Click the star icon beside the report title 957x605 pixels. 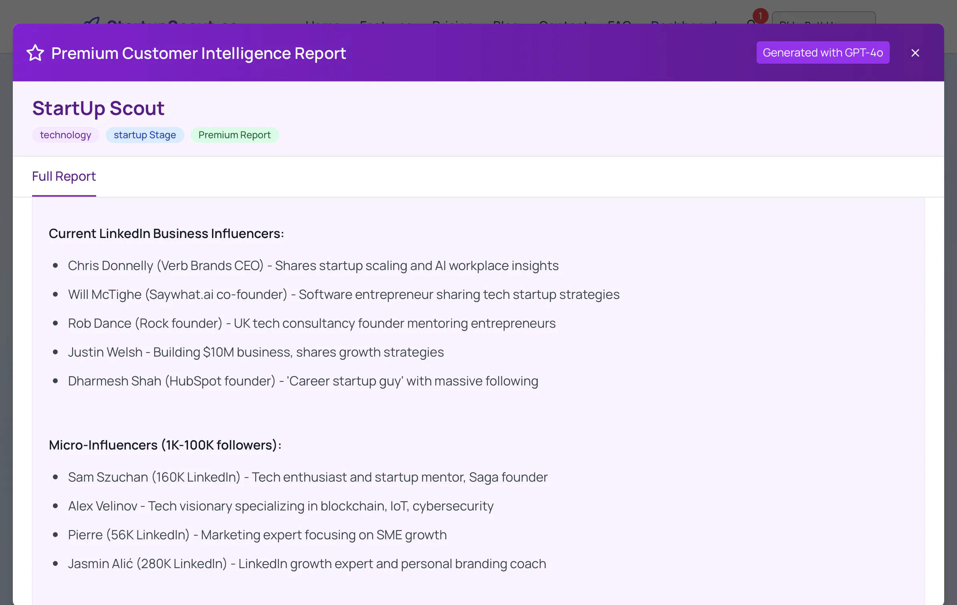coord(35,53)
